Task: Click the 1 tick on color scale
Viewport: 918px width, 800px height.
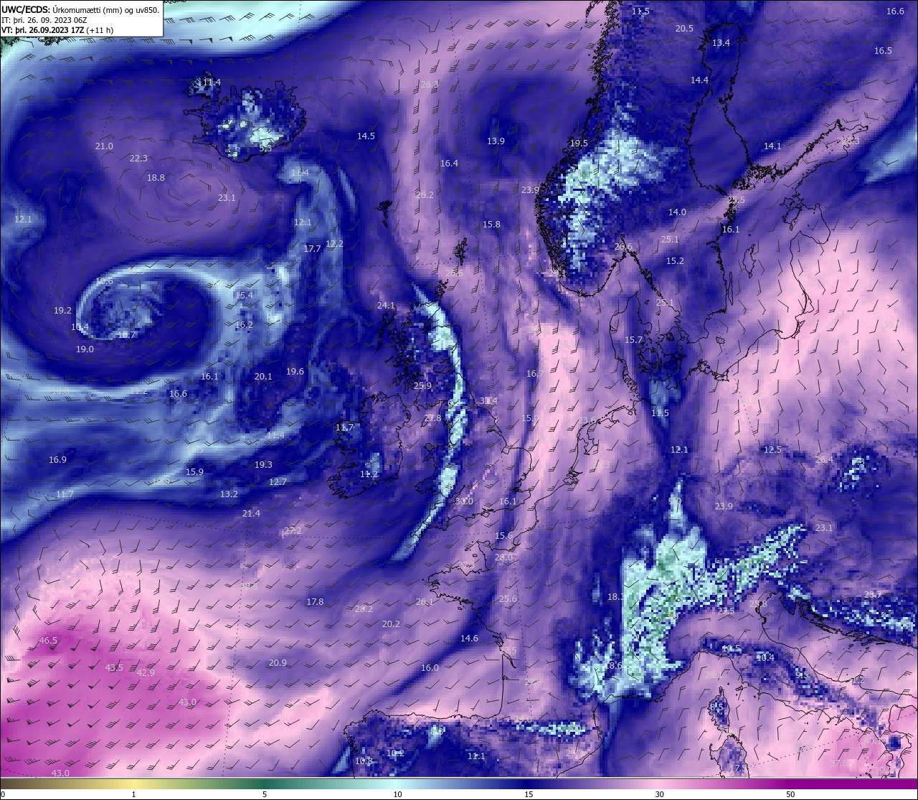Action: tap(134, 794)
